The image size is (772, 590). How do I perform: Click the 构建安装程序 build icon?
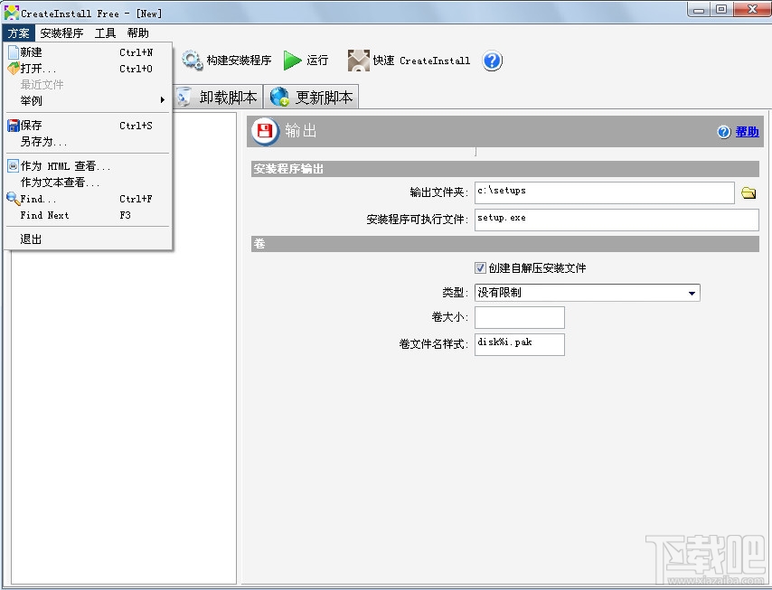tap(193, 61)
